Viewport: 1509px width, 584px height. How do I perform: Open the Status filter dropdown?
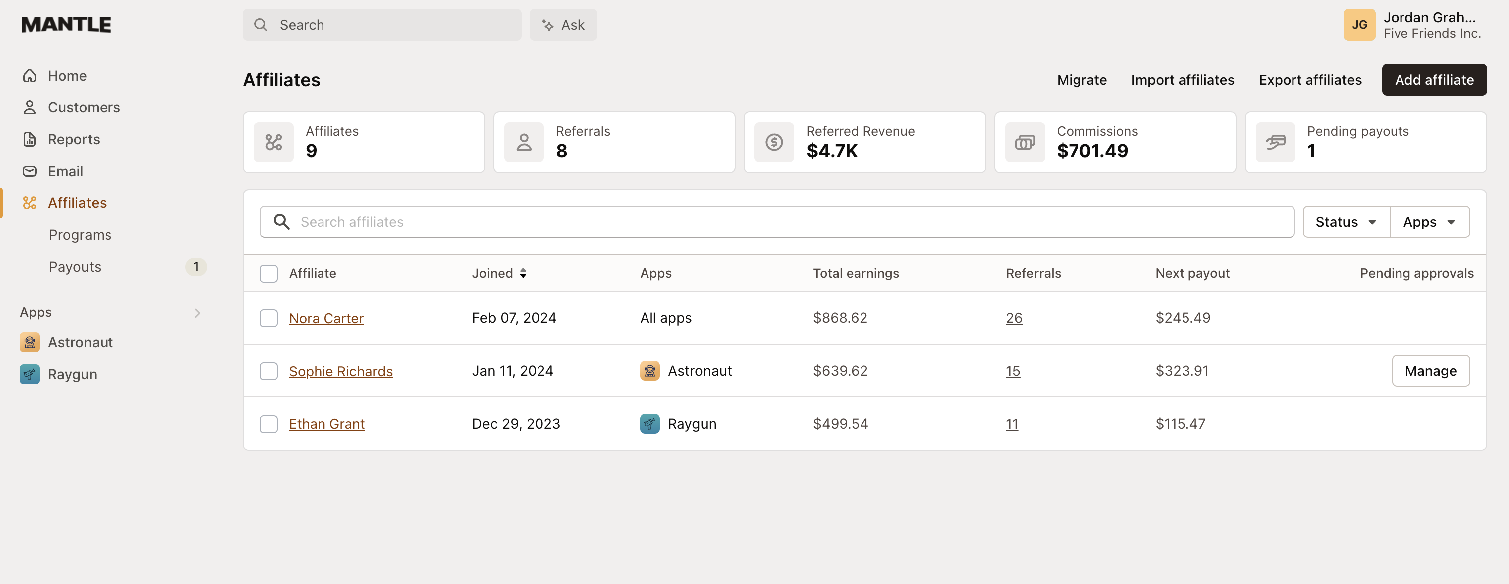(1345, 221)
